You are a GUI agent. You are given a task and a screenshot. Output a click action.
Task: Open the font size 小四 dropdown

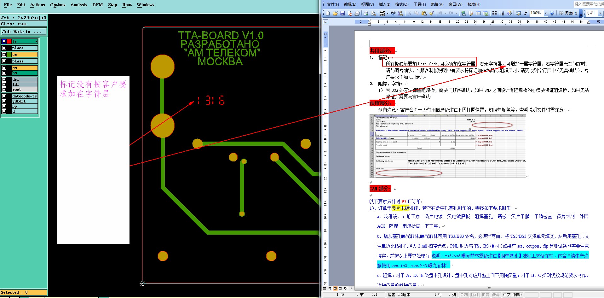[x=600, y=13]
